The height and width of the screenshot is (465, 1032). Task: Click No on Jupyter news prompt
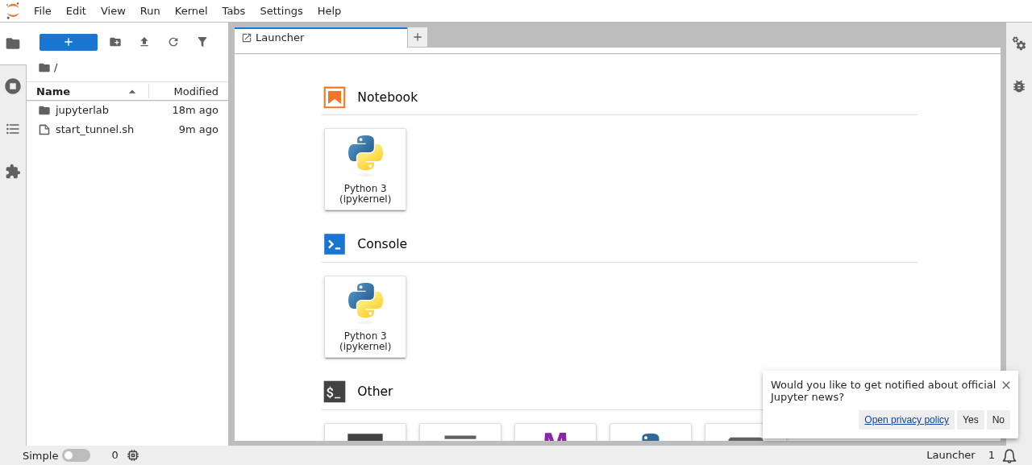point(998,420)
